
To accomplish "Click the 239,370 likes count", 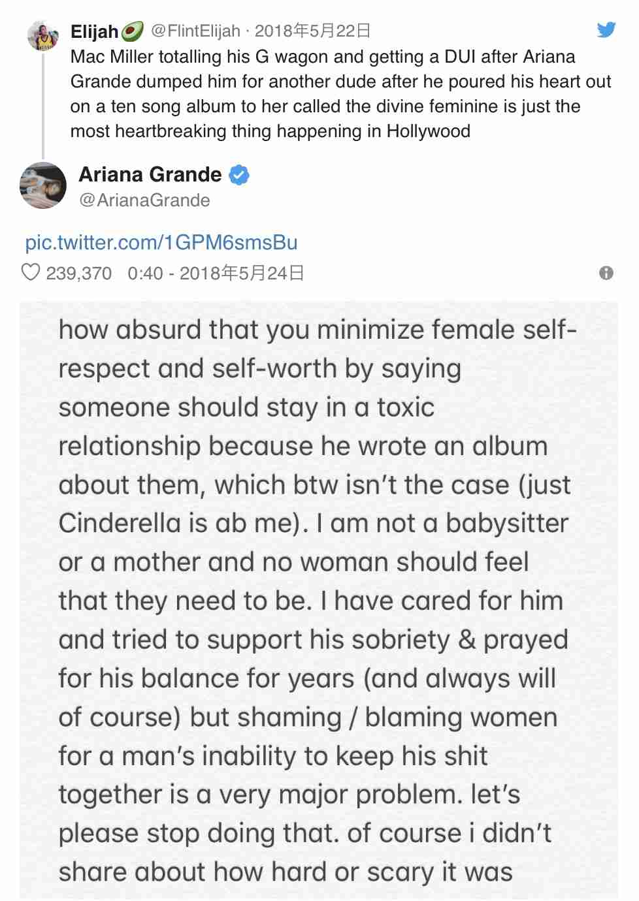I will (78, 273).
